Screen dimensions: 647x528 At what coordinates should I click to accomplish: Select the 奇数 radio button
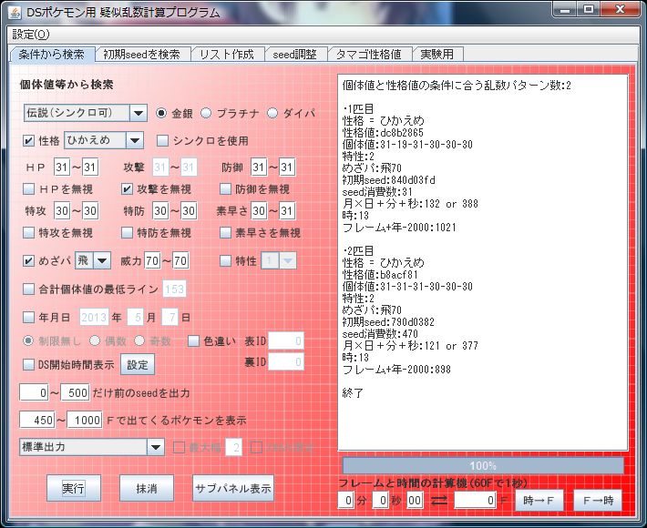click(139, 340)
